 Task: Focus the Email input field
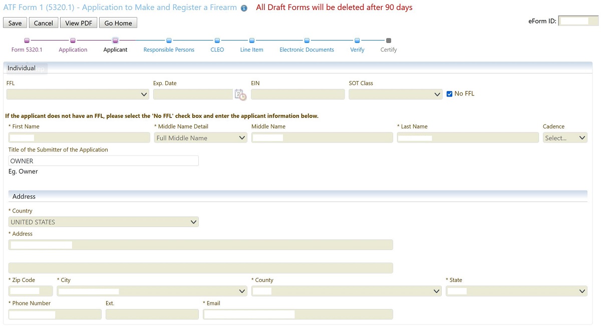point(297,314)
